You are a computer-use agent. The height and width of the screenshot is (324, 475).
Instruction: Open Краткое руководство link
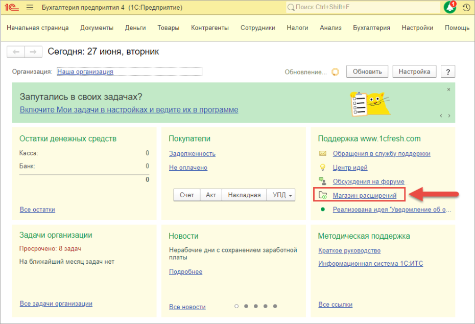349,250
